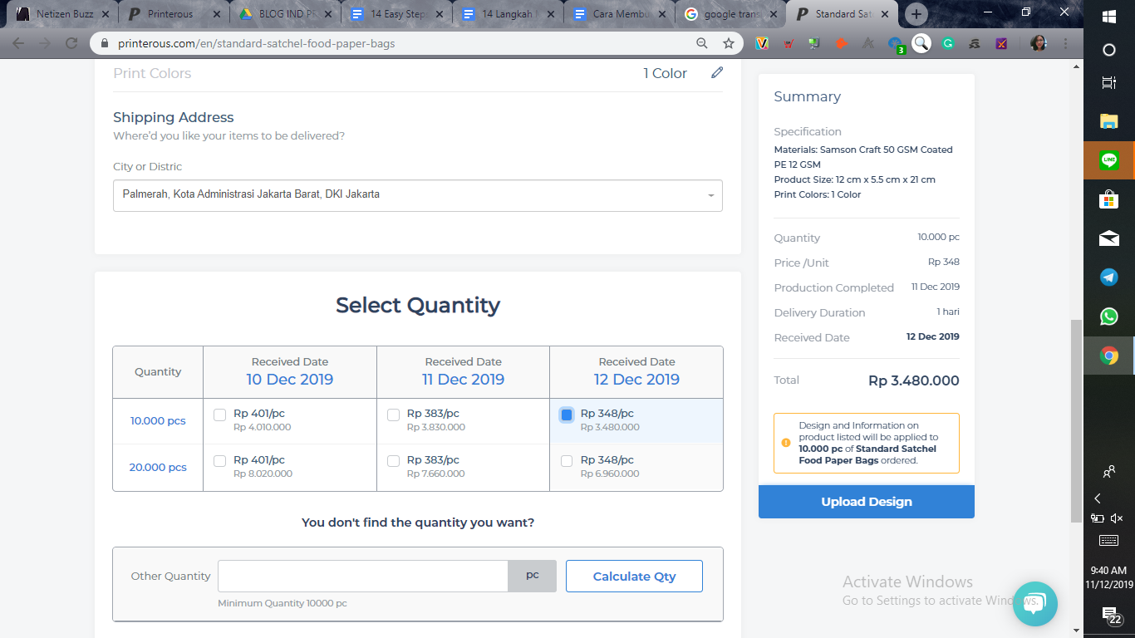The image size is (1135, 638).
Task: Check 20.000 pcs for 12 Dec 2019
Action: point(567,461)
